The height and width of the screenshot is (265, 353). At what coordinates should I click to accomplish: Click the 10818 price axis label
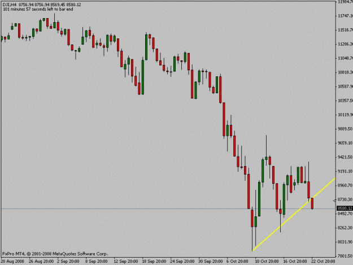click(x=345, y=72)
